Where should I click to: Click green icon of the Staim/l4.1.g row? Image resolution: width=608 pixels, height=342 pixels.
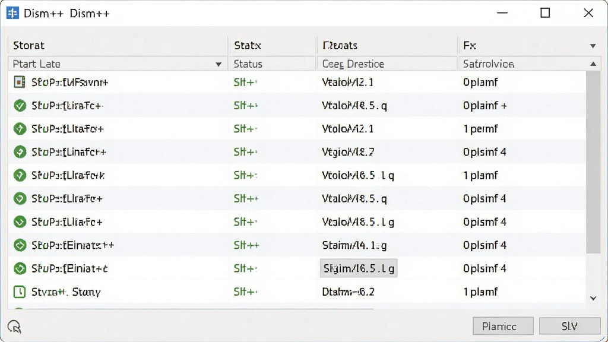[20, 245]
